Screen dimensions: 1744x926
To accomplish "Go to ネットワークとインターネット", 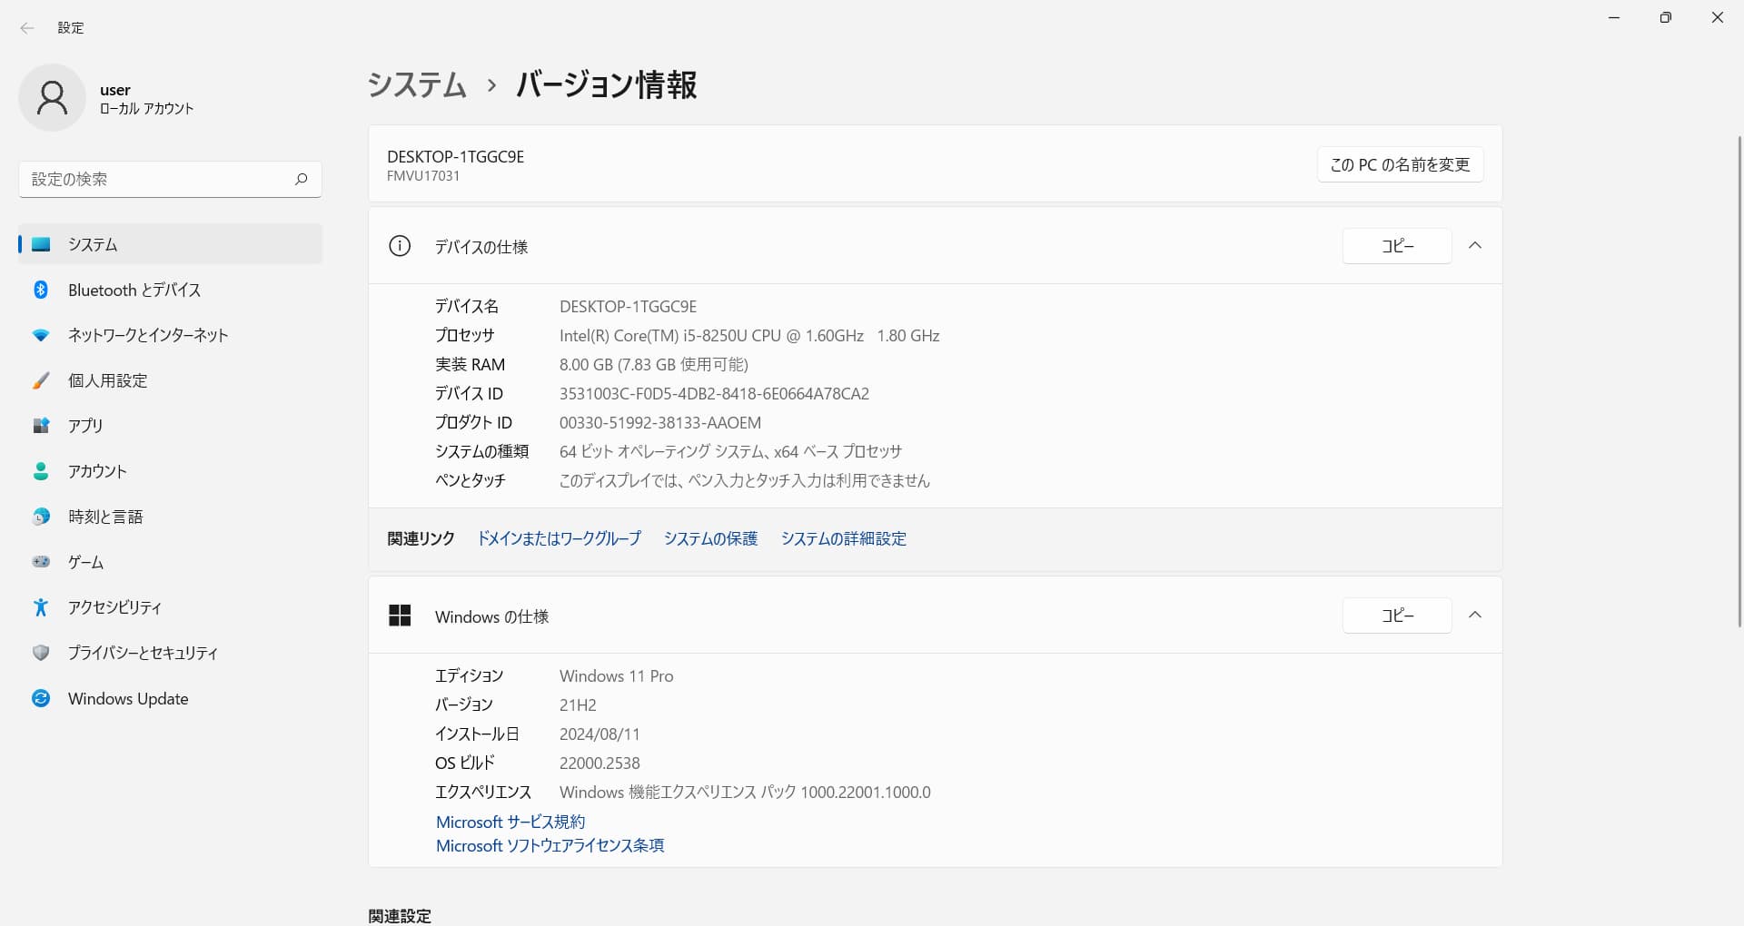I will point(171,335).
